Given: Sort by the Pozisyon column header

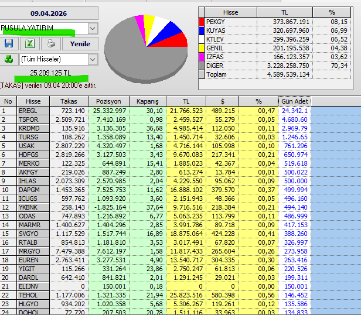Looking at the screenshot, I should pyautogui.click(x=108, y=101).
